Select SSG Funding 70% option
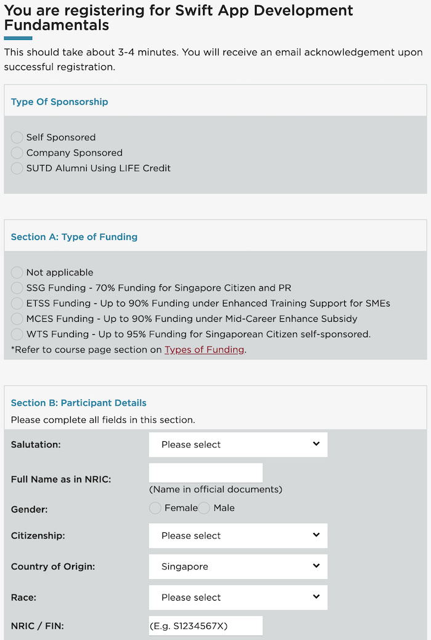Screen dimensions: 431x640 click(x=17, y=288)
